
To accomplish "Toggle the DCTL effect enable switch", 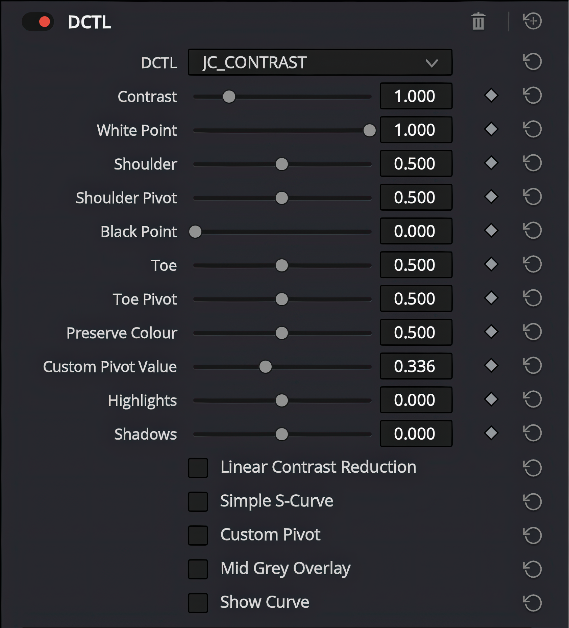I will pyautogui.click(x=38, y=22).
